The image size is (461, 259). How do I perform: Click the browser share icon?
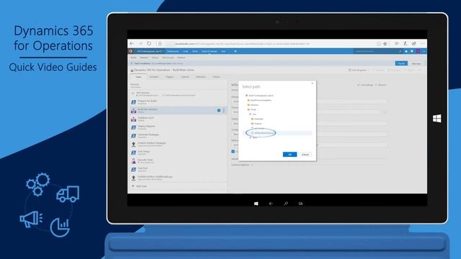point(414,43)
